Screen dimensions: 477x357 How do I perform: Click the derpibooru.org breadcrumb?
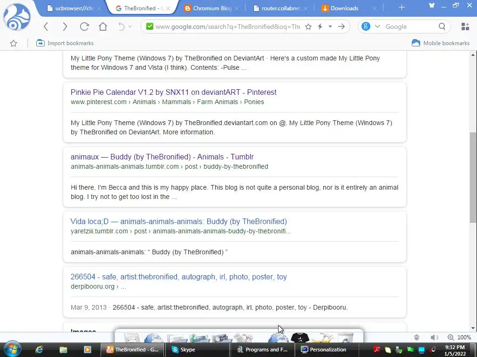(98, 286)
